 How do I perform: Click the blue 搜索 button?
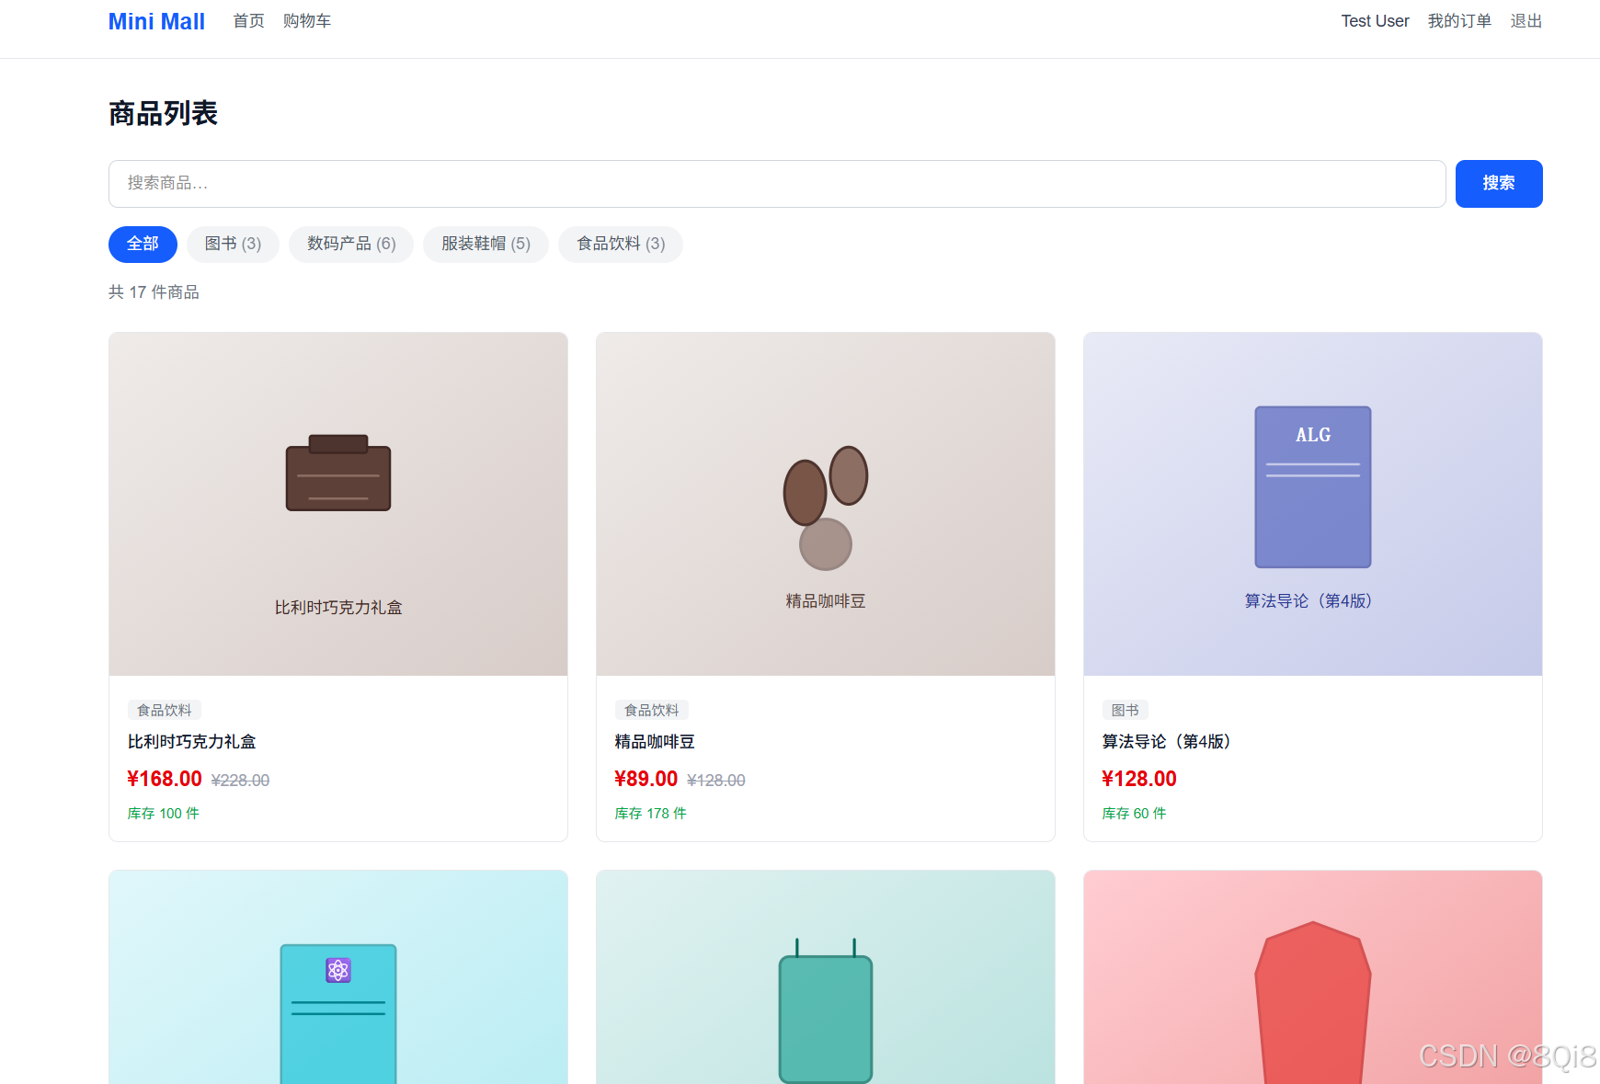pos(1499,184)
